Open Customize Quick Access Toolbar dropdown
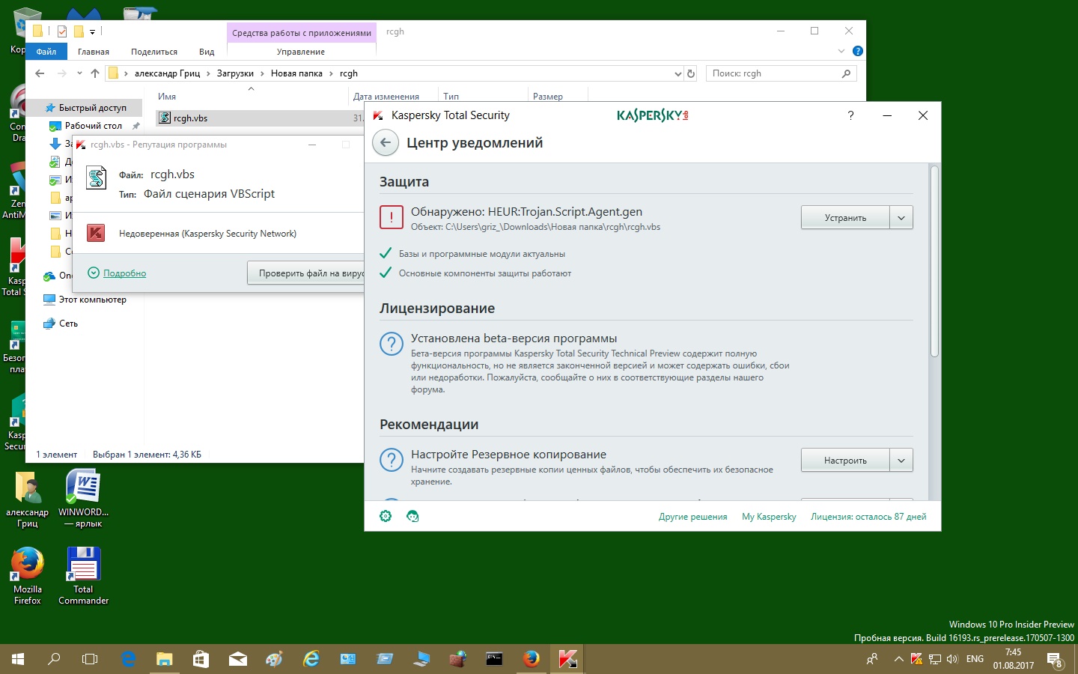This screenshot has height=674, width=1078. (92, 31)
